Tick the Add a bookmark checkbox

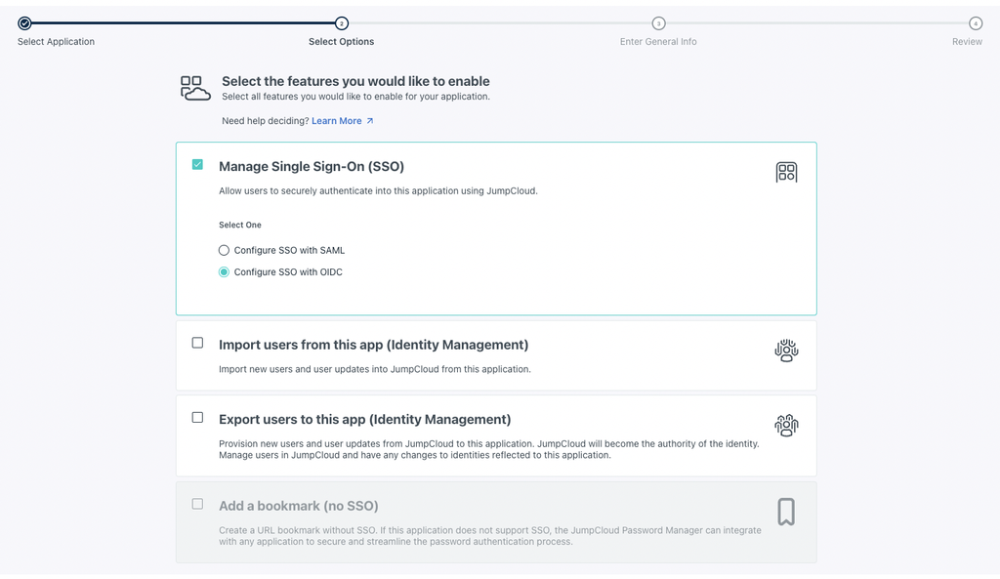tap(197, 504)
